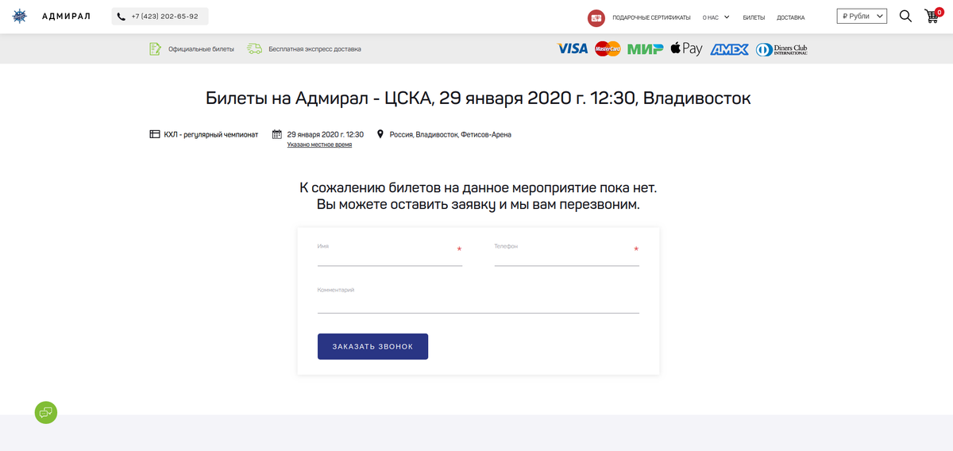Open ПОДАРОЧНЫЕ СЕРТИФИКАТЫ menu item

pyautogui.click(x=651, y=17)
